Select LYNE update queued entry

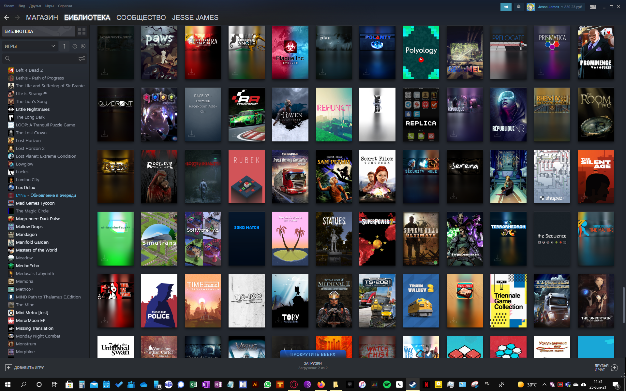[46, 195]
